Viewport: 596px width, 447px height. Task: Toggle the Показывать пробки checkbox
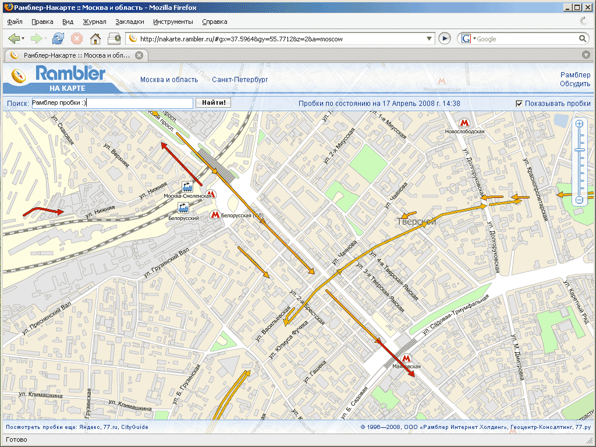(x=519, y=104)
